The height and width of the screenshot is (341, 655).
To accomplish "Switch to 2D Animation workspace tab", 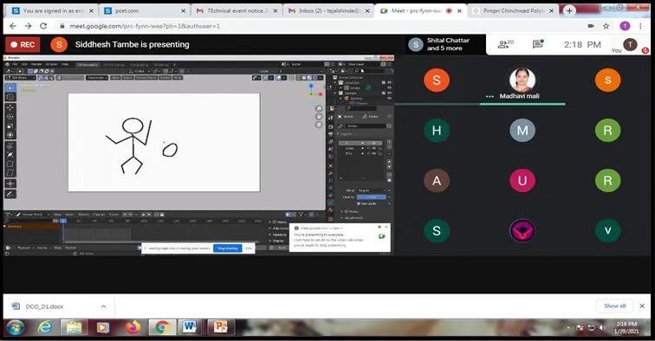I will click(x=87, y=65).
